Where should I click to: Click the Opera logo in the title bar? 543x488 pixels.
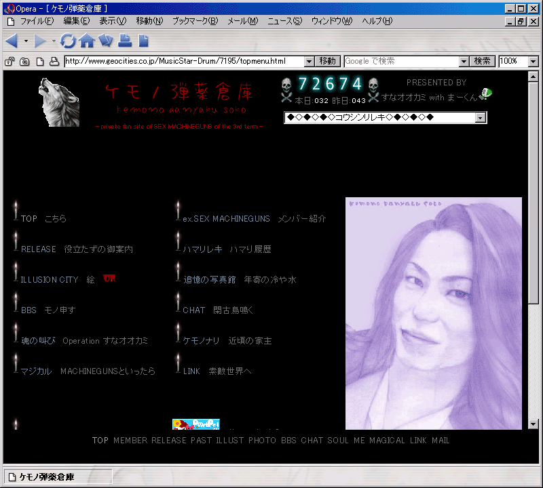(x=10, y=9)
